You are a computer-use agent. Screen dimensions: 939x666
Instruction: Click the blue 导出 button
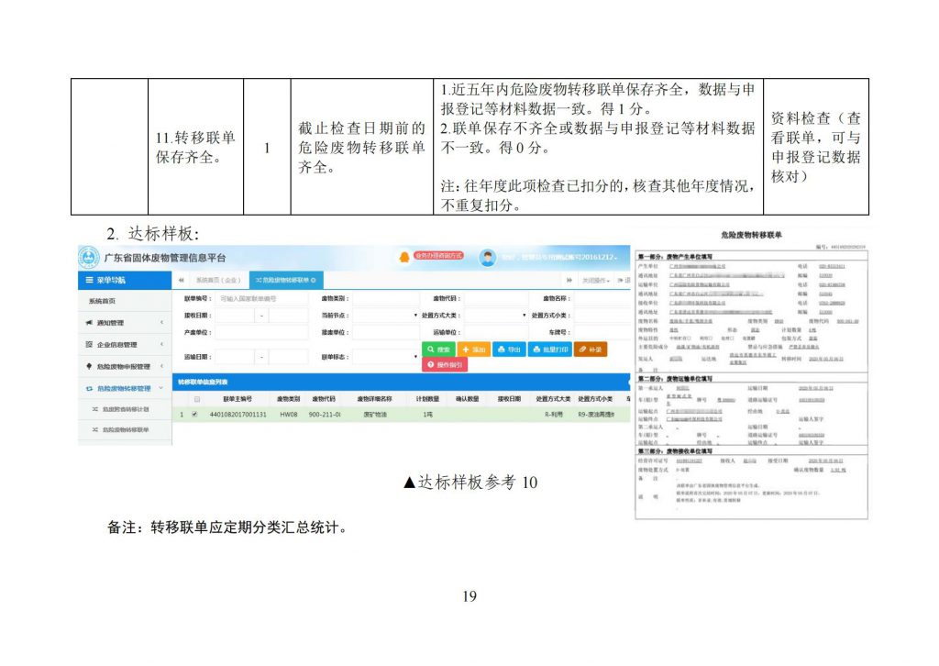[509, 350]
